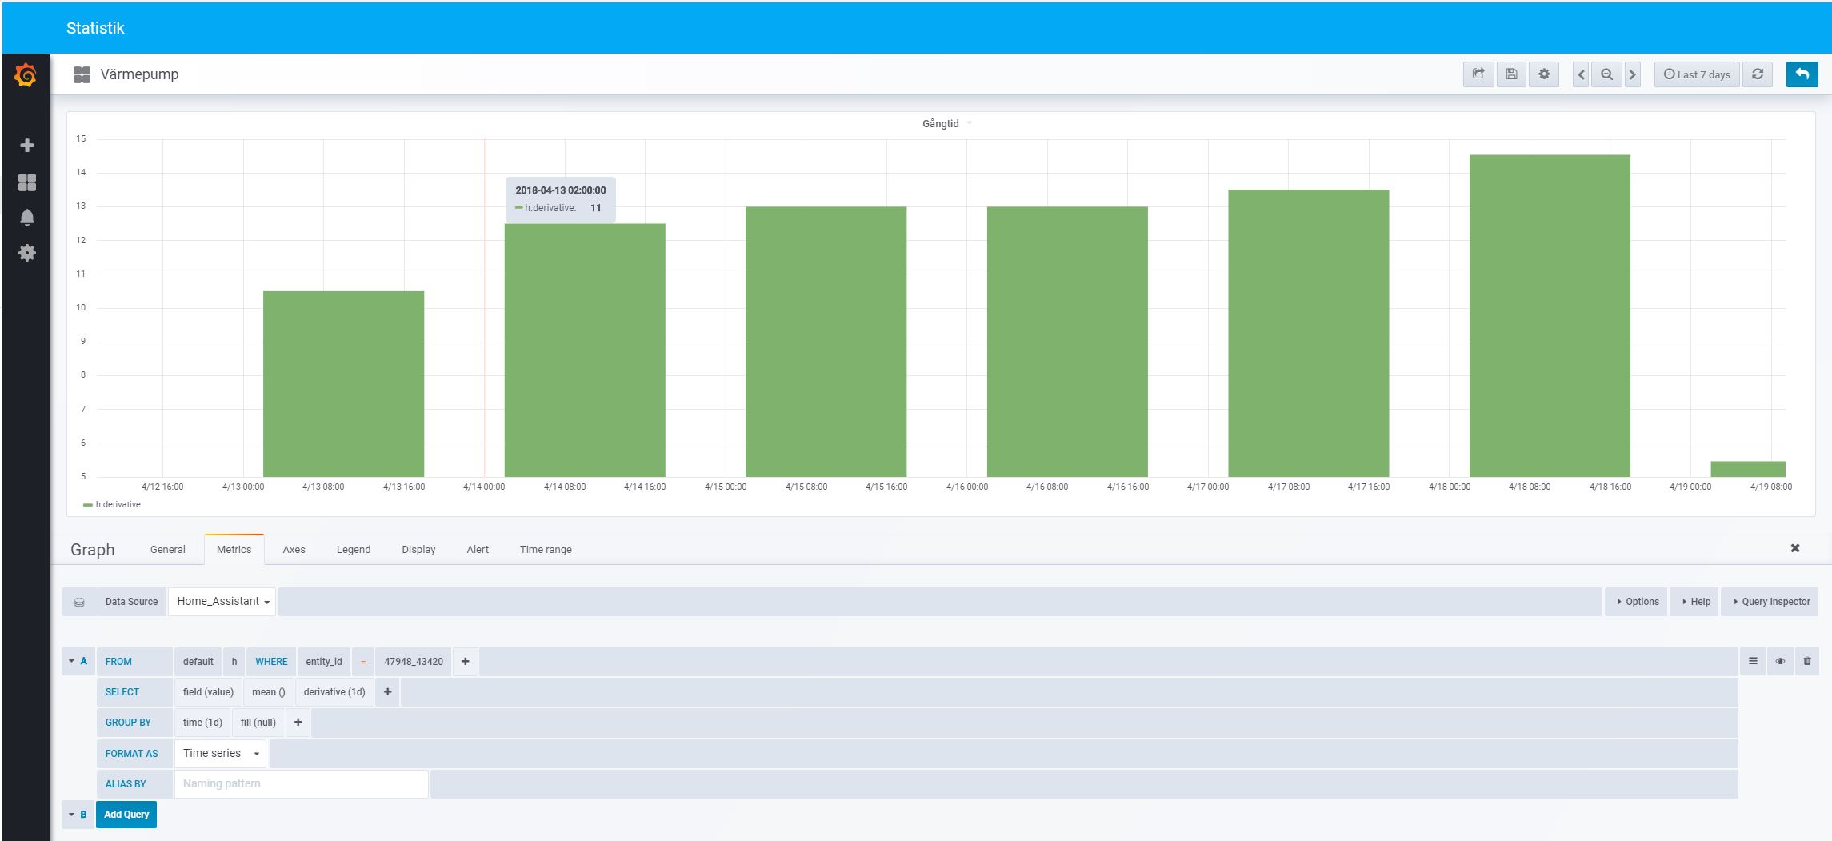Open the Time series format dropdown
The width and height of the screenshot is (1832, 841).
[221, 754]
